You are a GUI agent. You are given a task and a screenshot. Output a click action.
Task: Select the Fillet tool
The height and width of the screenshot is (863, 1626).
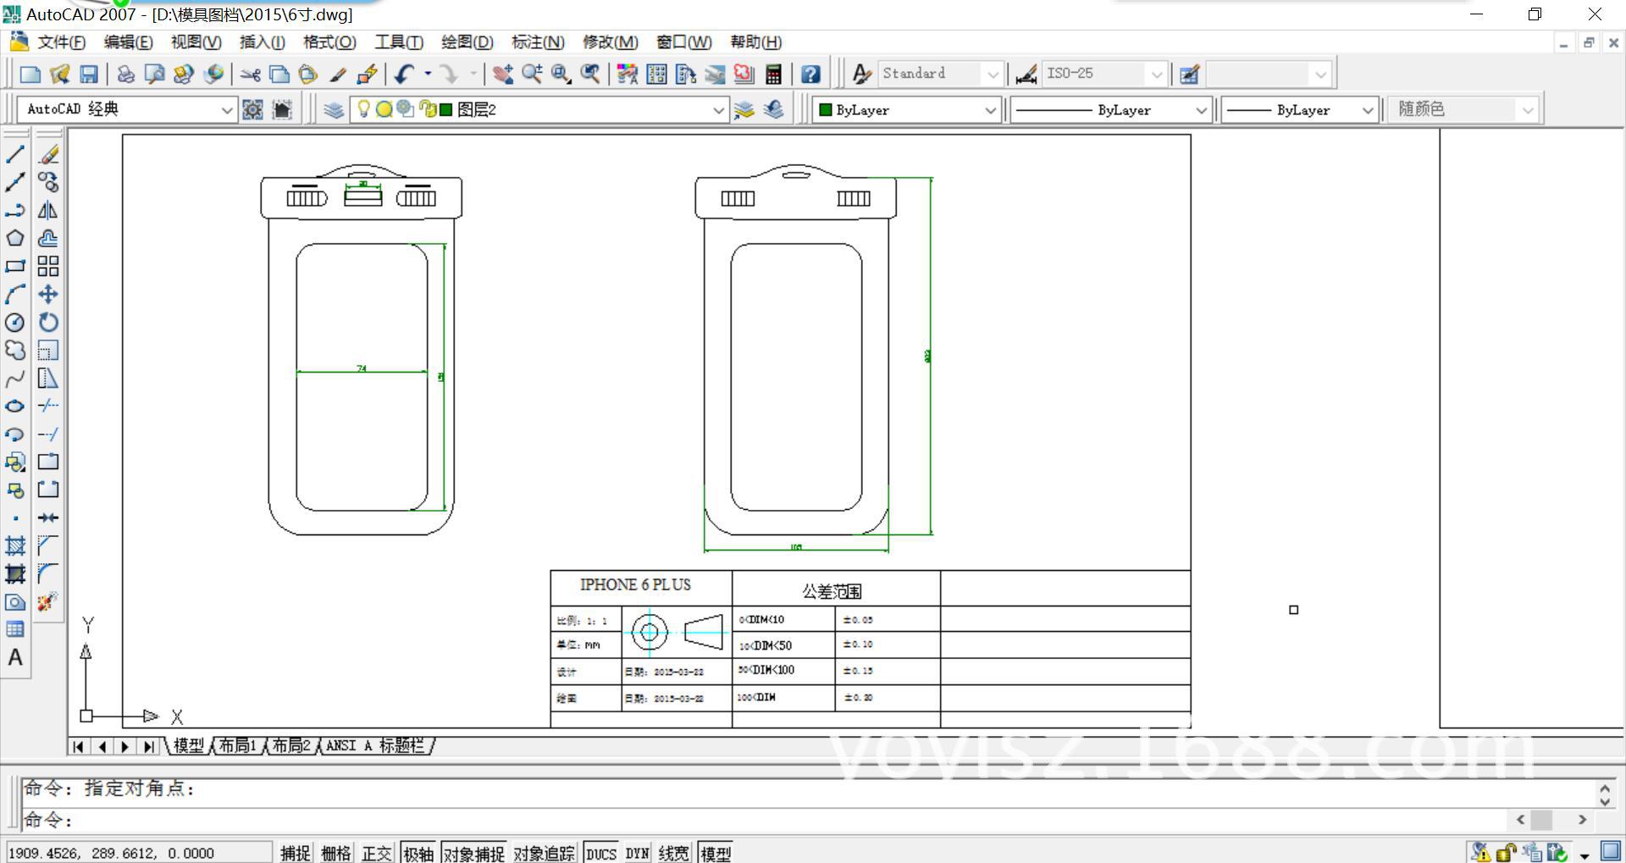pyautogui.click(x=48, y=573)
